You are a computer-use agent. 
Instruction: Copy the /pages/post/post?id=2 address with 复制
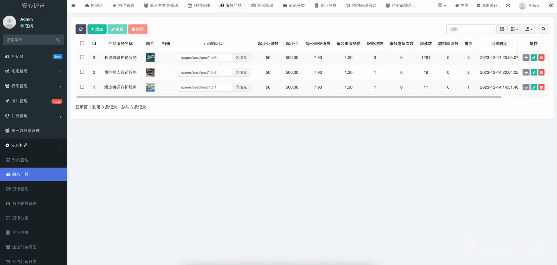coord(241,72)
